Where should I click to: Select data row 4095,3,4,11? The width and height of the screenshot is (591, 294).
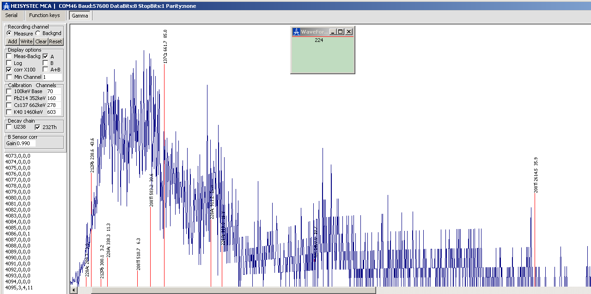point(19,288)
